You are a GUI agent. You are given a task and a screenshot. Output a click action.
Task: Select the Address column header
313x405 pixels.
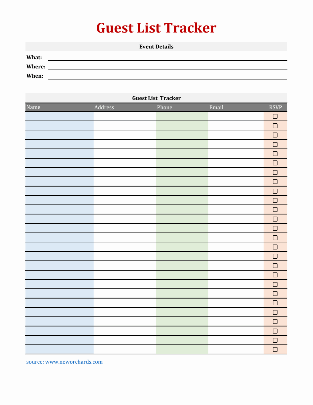(104, 107)
